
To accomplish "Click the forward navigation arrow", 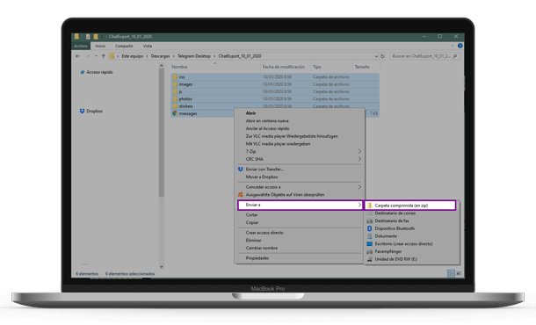I will [88, 56].
